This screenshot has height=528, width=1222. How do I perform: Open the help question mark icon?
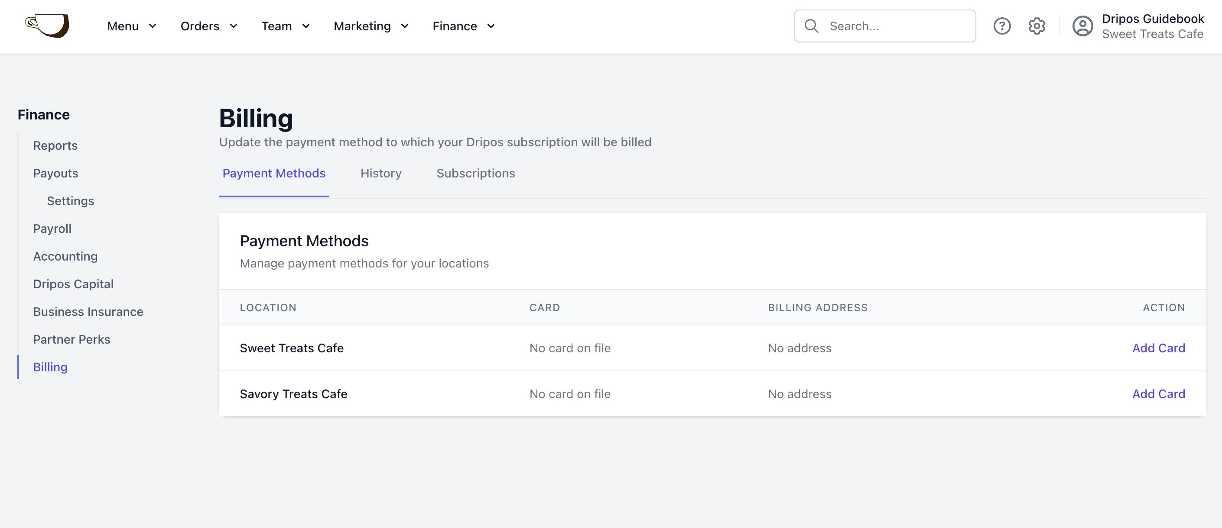[x=1002, y=26]
